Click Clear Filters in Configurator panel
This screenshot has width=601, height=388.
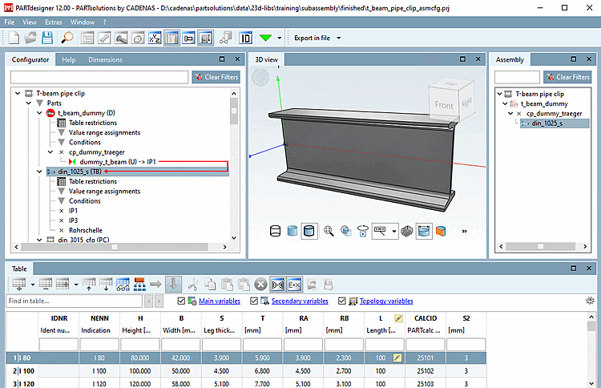[216, 77]
